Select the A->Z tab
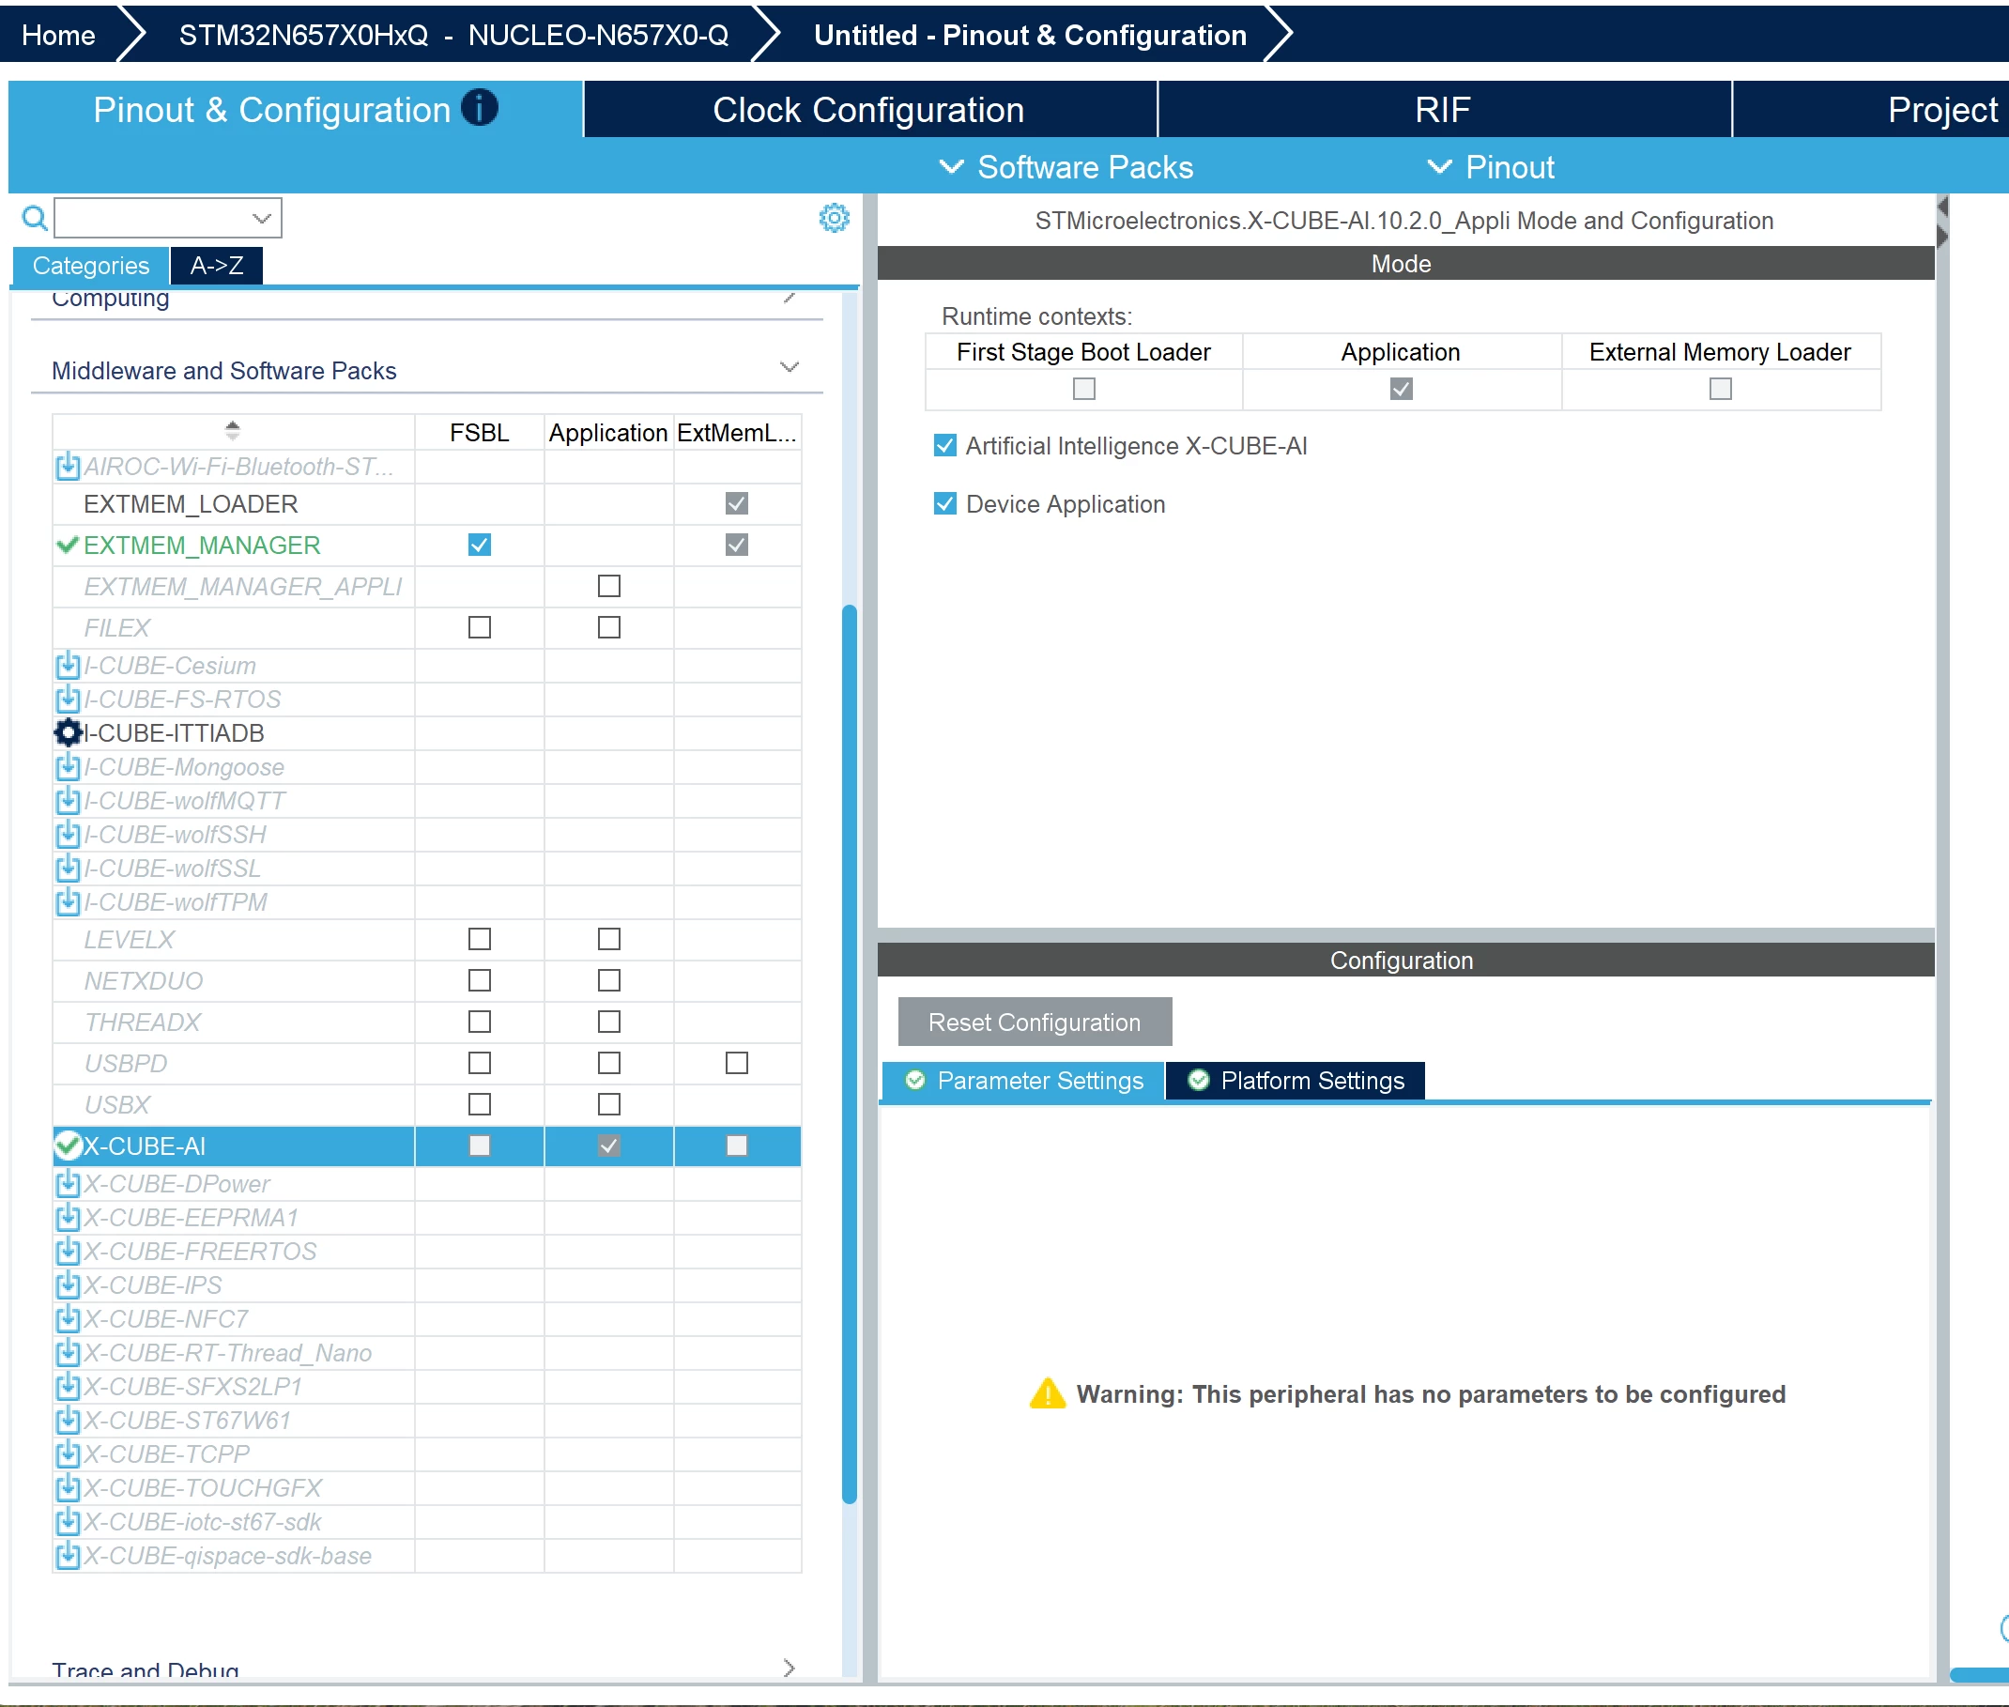 tap(217, 265)
